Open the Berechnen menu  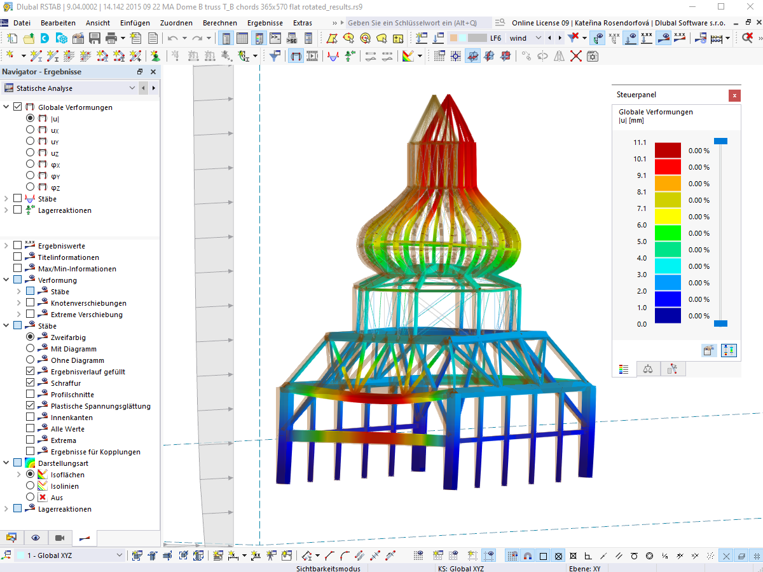[220, 23]
